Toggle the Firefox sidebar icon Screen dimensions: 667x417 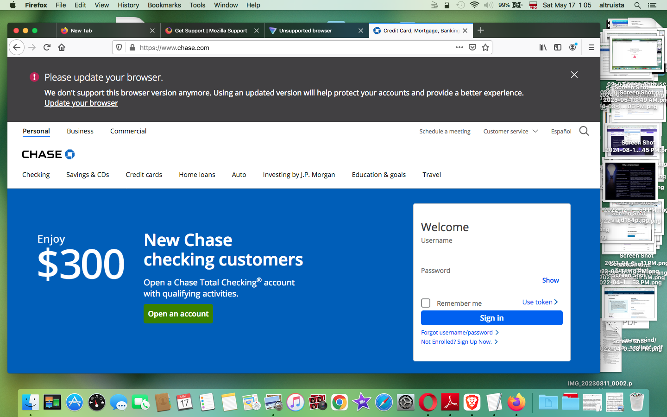coord(558,47)
